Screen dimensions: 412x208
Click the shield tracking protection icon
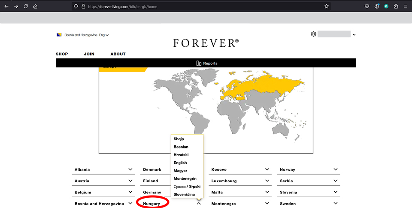point(76,6)
